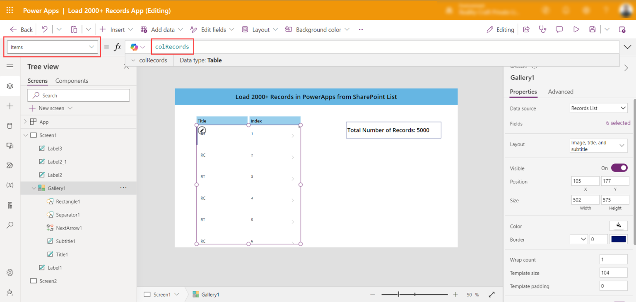Toggle the Visible switch for Gallery1
The image size is (636, 302).
[x=619, y=168]
